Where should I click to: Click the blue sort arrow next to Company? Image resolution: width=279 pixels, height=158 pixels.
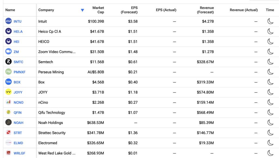coord(82,10)
